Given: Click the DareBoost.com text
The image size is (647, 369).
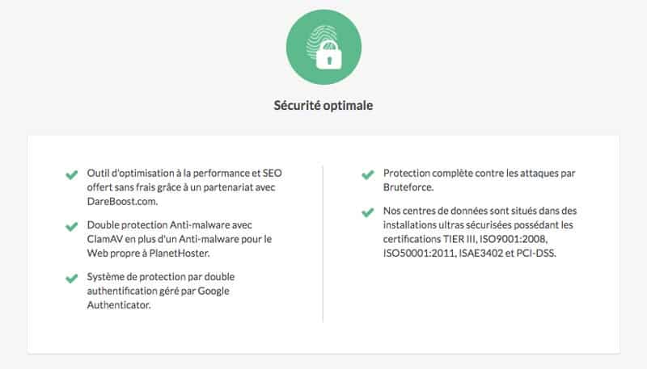Looking at the screenshot, I should click(x=122, y=201).
